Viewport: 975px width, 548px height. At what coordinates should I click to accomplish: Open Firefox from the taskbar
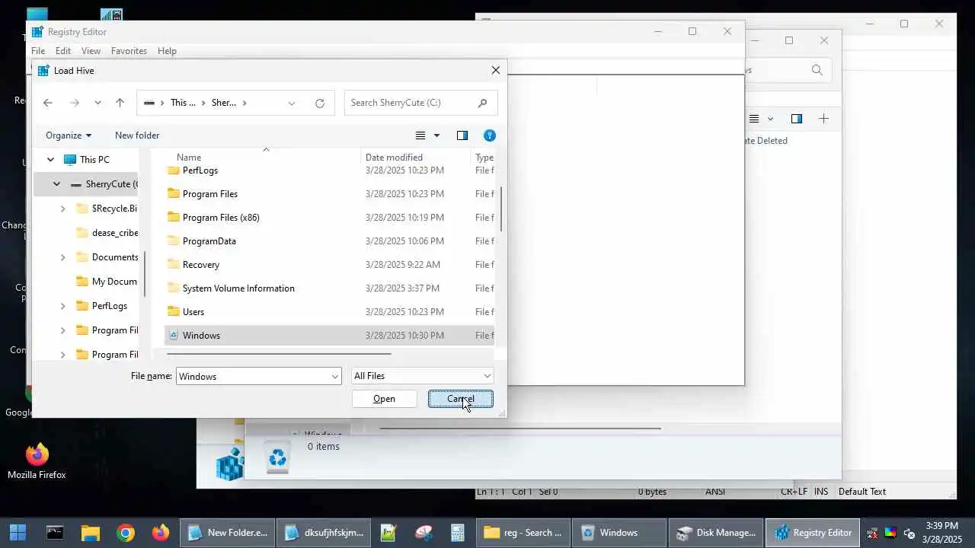pyautogui.click(x=161, y=533)
